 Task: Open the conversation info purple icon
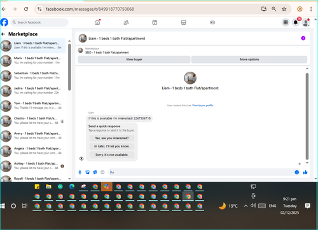[303, 38]
